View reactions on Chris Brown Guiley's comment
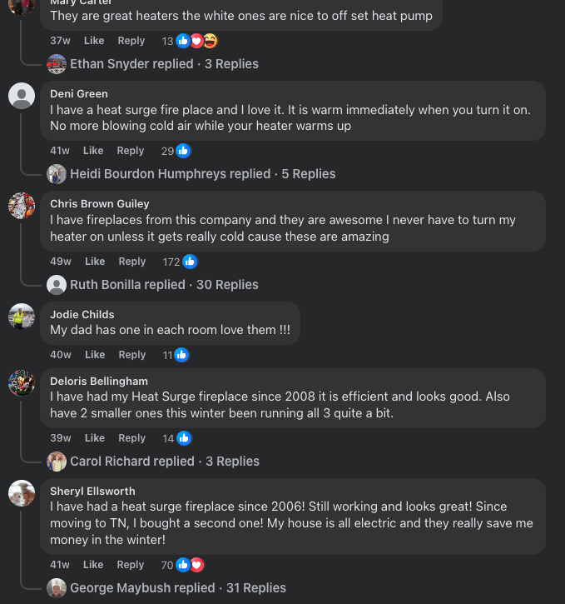 181,262
